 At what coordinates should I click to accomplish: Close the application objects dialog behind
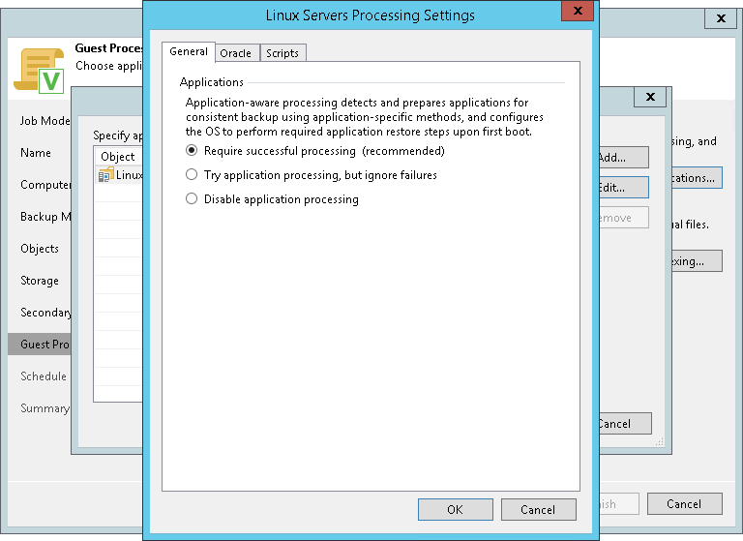tap(650, 97)
